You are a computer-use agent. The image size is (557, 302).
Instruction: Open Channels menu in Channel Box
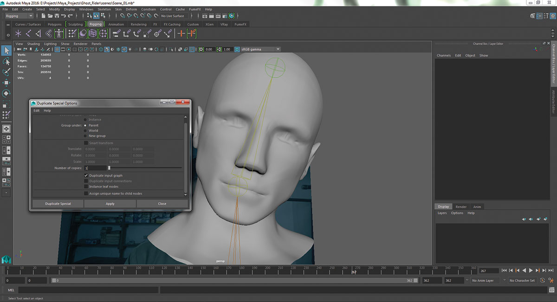tap(444, 55)
